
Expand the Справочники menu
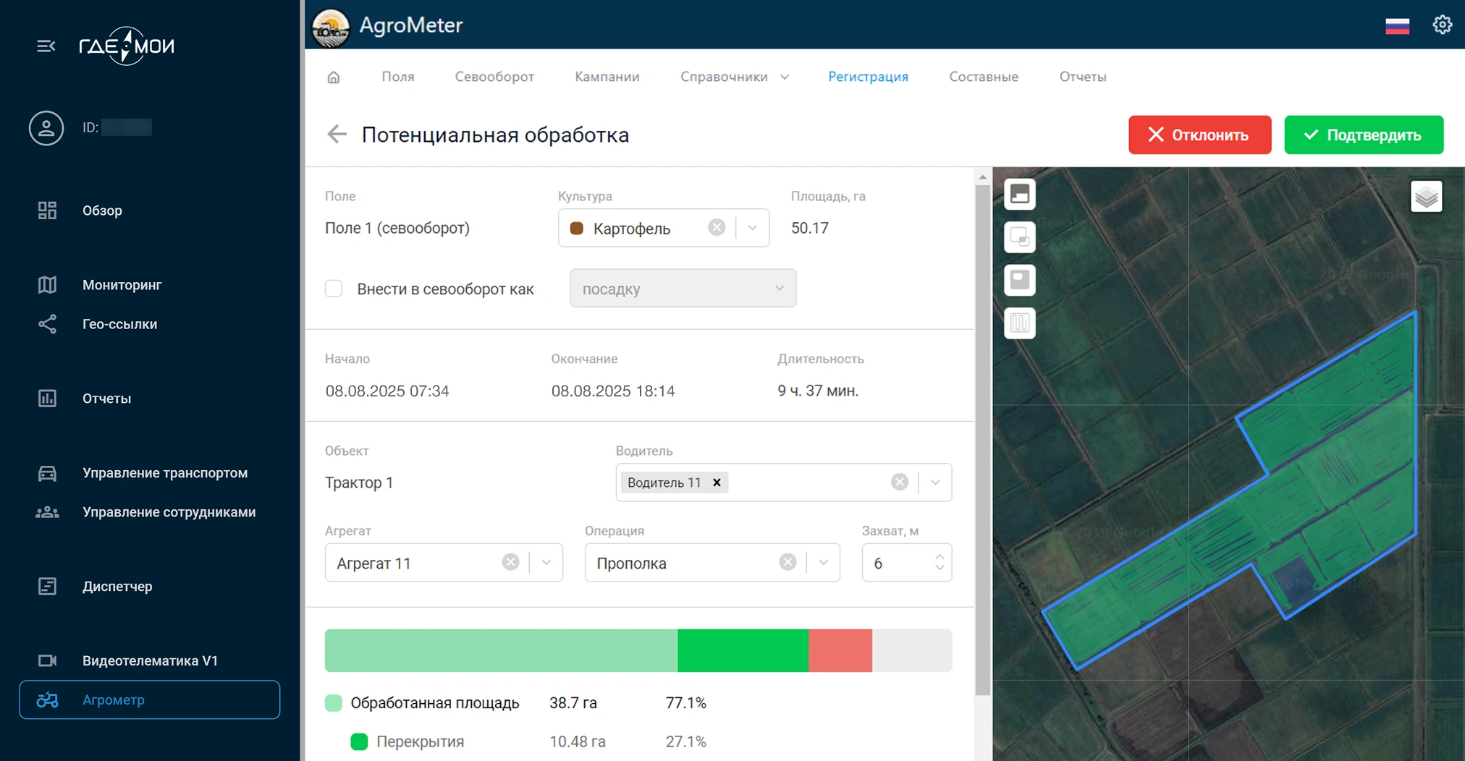[734, 77]
